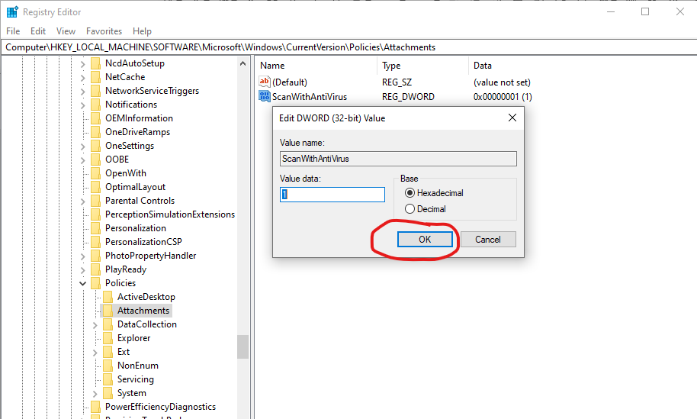
Task: Click the OpenWith folder icon
Action: tap(95, 173)
